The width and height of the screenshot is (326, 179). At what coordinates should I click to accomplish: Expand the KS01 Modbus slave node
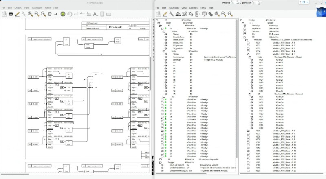(x=248, y=42)
